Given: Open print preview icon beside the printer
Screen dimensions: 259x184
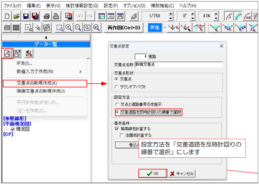Looking at the screenshot, I should 56,16.
